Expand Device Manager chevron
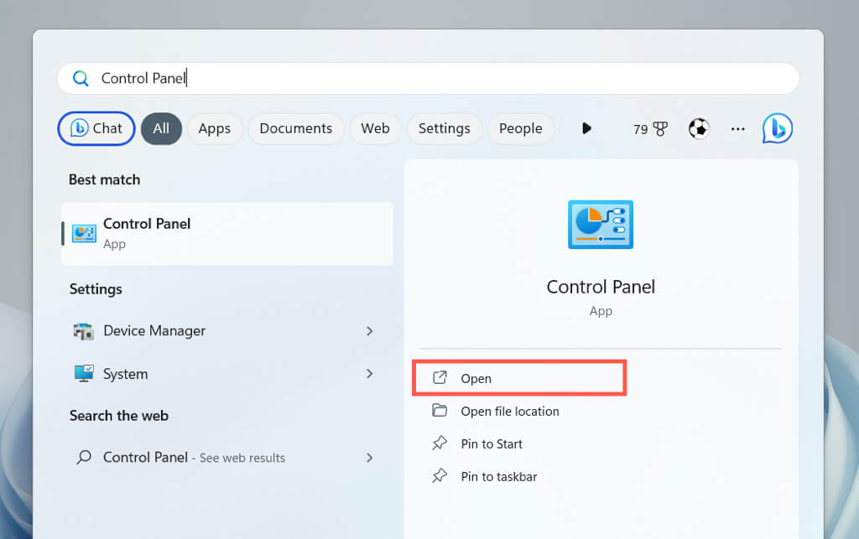The image size is (859, 539). (x=370, y=331)
